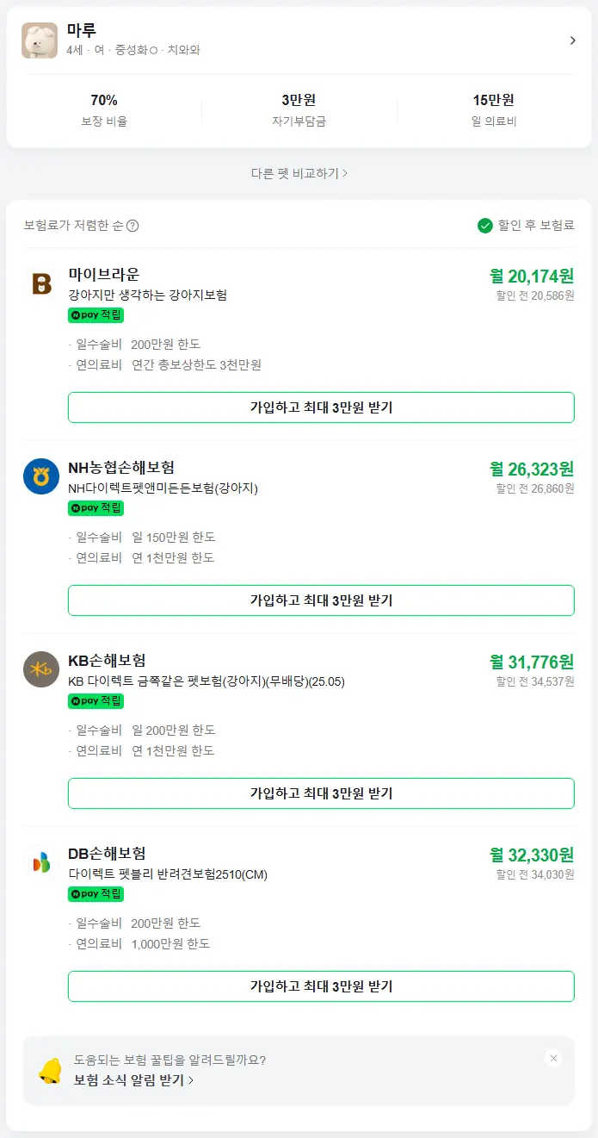Click the NH농협손해보험 logo icon
598x1138 pixels.
click(x=41, y=476)
